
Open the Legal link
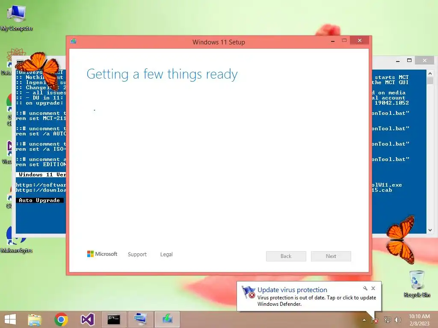tap(166, 255)
